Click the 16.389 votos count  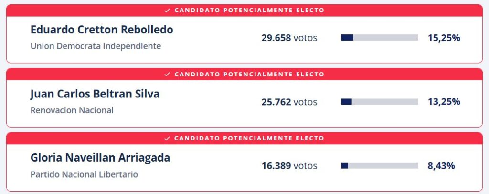[289, 166]
